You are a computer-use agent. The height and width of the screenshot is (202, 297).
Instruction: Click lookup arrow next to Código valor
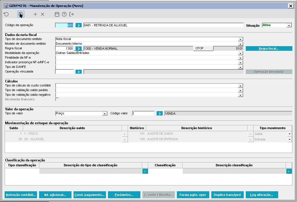[x=159, y=113]
